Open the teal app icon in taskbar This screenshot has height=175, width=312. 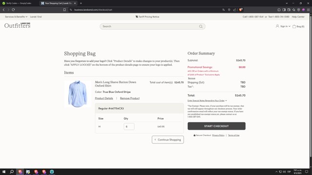click(52, 172)
